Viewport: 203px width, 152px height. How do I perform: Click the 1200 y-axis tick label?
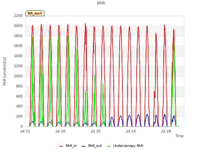pos(18,66)
